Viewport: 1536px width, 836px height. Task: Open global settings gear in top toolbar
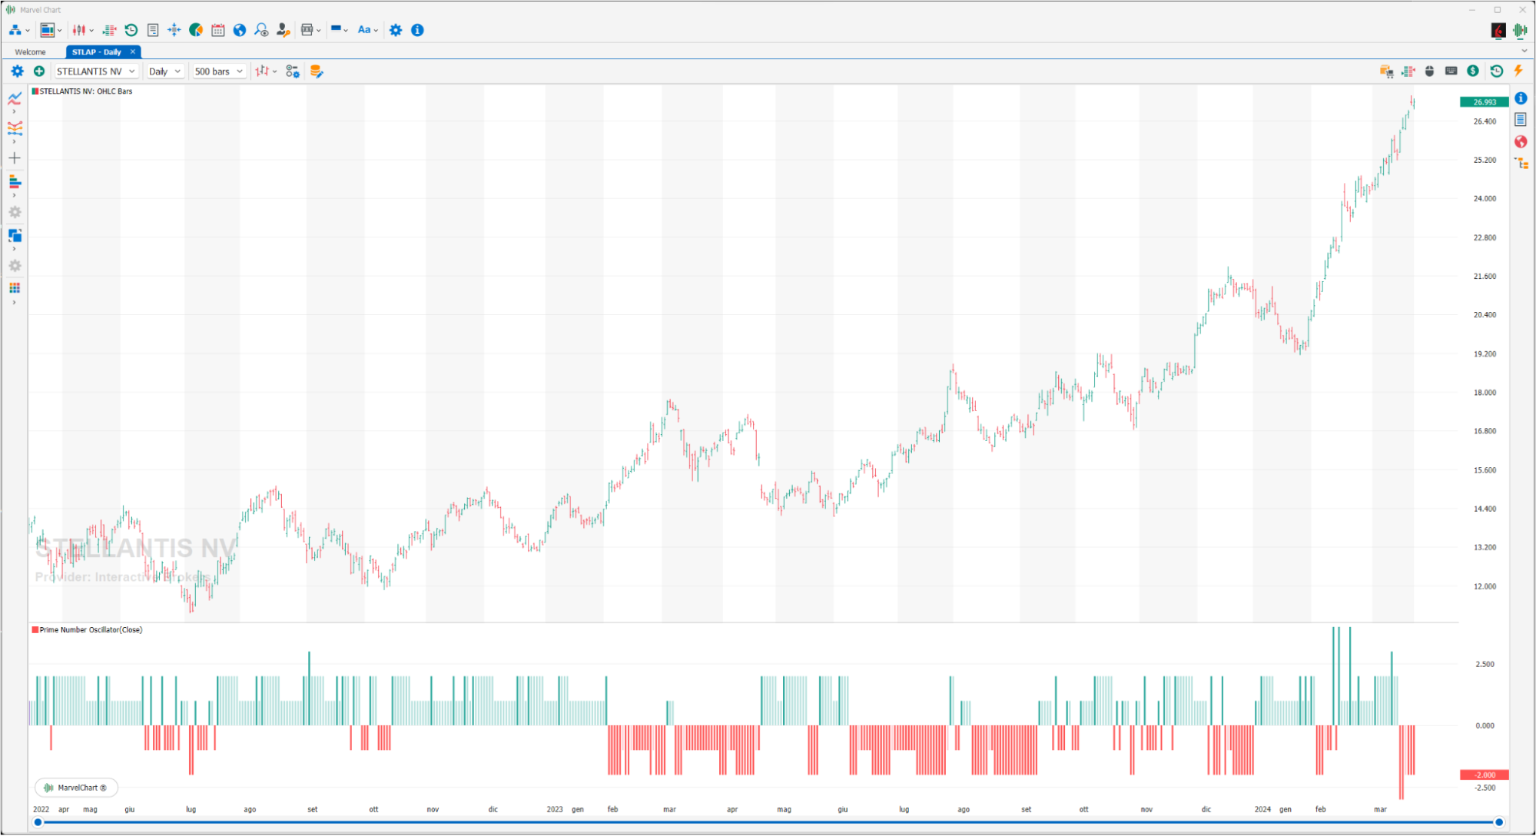pyautogui.click(x=396, y=30)
